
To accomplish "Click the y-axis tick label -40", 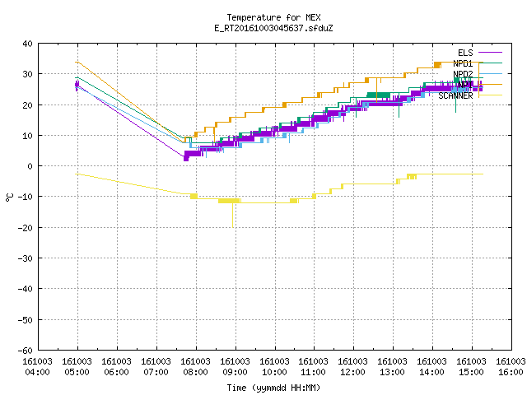I will tap(26, 289).
